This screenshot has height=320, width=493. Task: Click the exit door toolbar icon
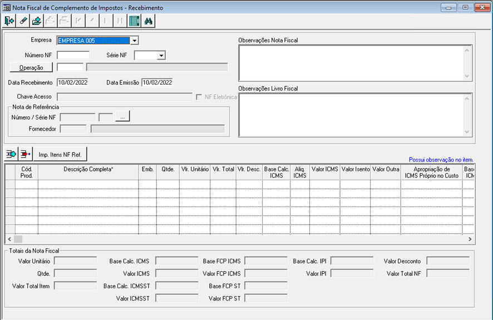9,21
